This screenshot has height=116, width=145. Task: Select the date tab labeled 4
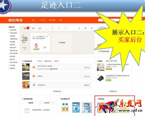pos(65,28)
